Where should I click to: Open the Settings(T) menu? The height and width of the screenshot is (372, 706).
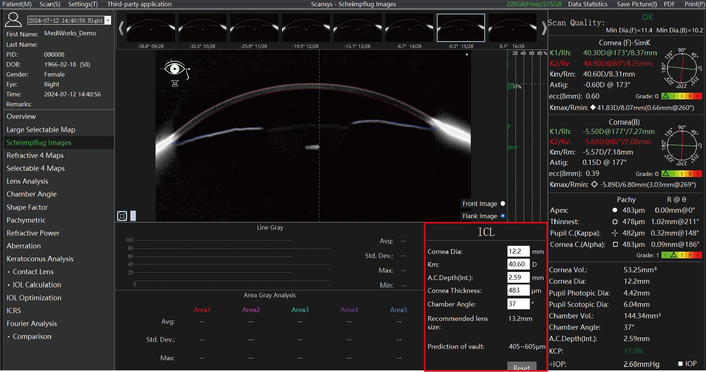(x=83, y=4)
